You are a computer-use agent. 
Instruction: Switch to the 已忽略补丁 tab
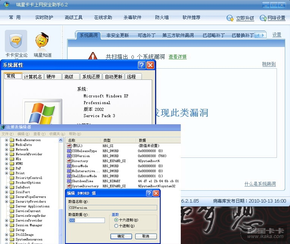pyautogui.click(x=214, y=35)
